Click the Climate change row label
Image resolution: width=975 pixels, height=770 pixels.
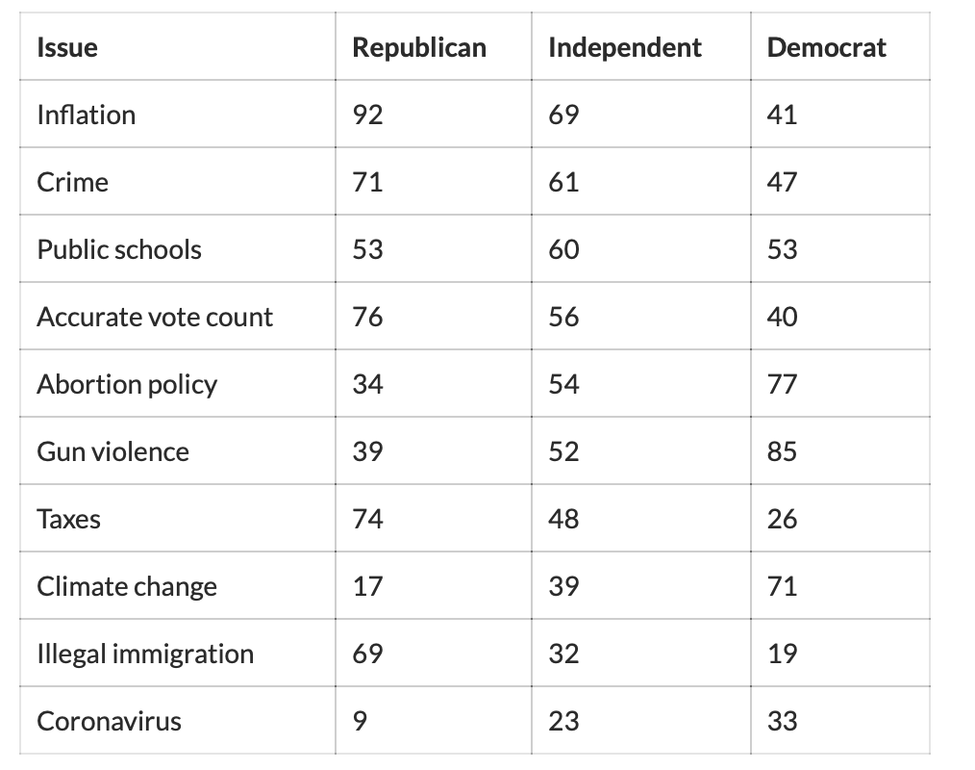tap(127, 586)
